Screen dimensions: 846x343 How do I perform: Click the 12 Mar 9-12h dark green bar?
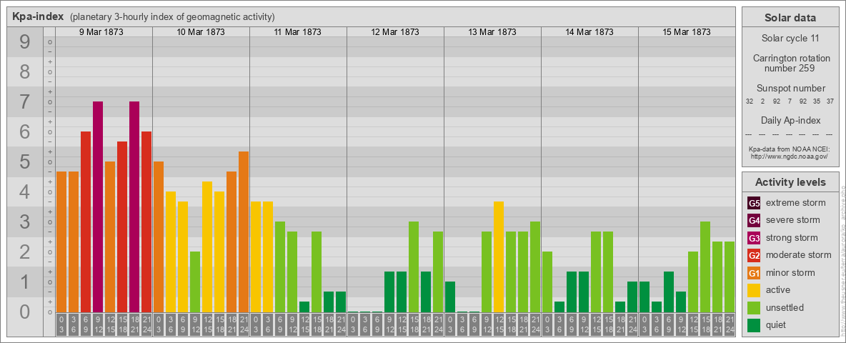coord(389,292)
